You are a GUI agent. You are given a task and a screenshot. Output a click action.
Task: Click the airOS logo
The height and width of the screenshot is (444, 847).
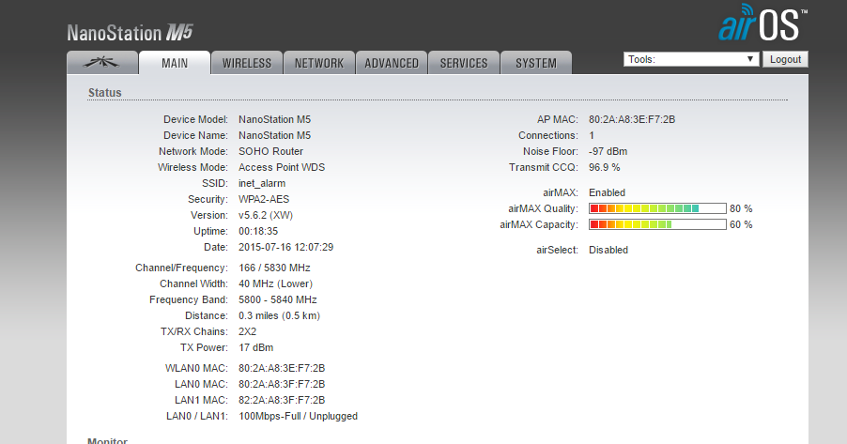pyautogui.click(x=762, y=23)
